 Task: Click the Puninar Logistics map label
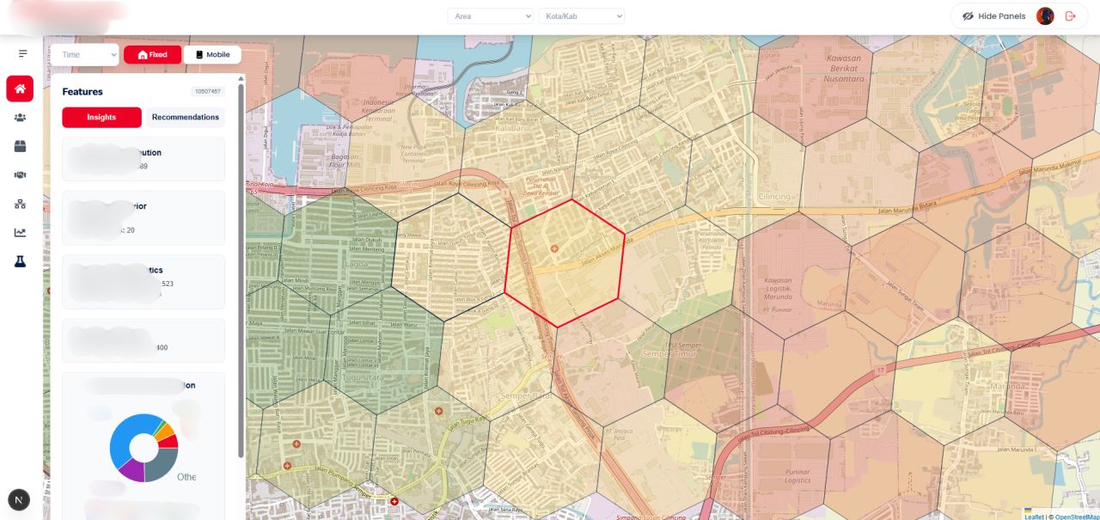pyautogui.click(x=797, y=476)
